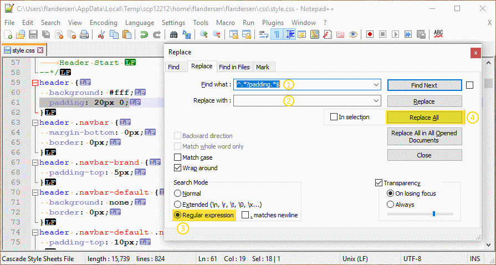
Task: Select the Extended search mode radio button
Action: (178, 205)
